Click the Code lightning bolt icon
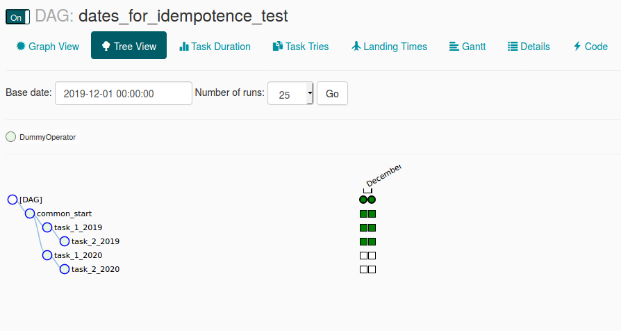This screenshot has width=621, height=331. [x=577, y=46]
